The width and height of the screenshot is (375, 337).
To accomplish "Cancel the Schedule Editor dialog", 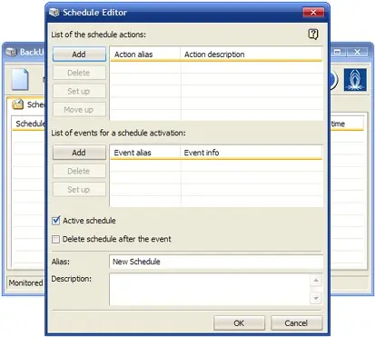I will (296, 323).
